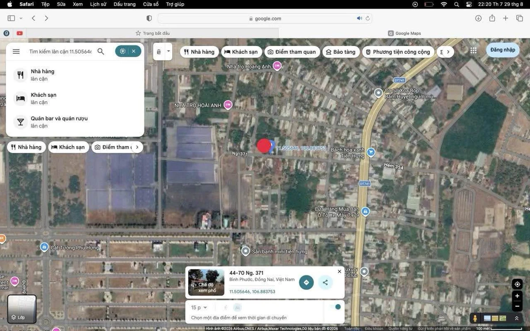Open a new Safari tab with plus
The image size is (530, 331).
pyautogui.click(x=506, y=18)
